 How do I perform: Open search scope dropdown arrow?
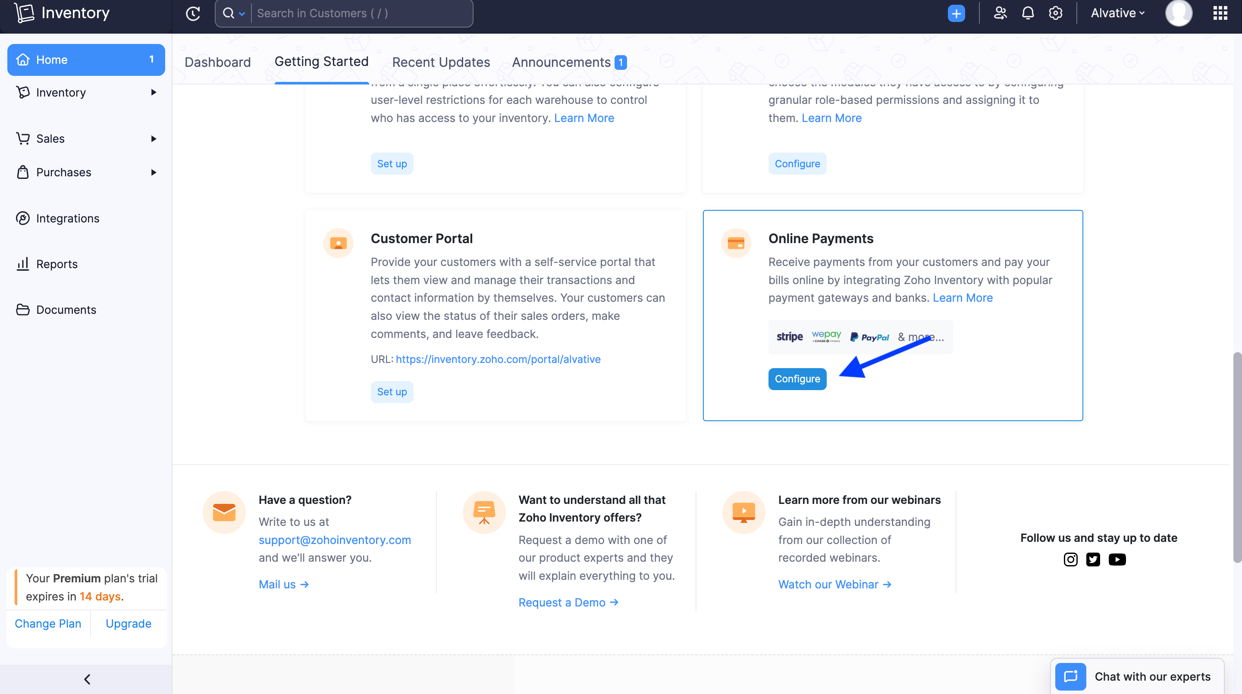[242, 14]
